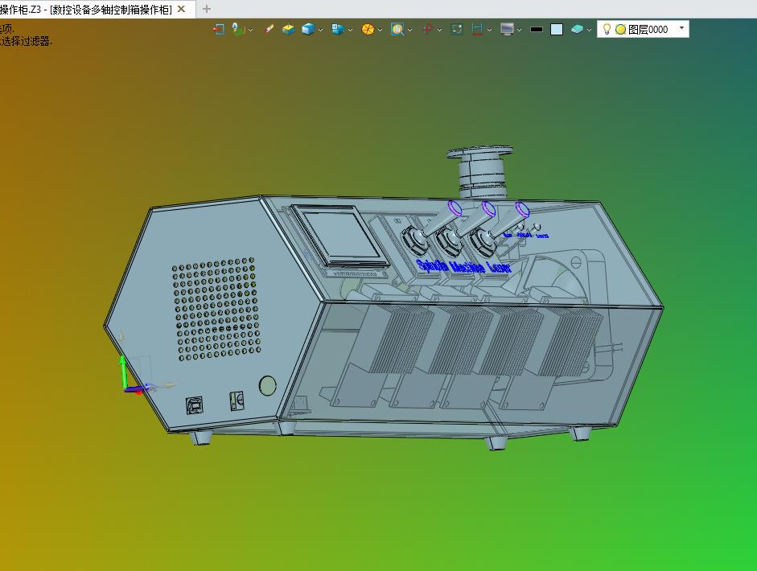The height and width of the screenshot is (571, 757).
Task: Expand the dimension measure dropdown arrow
Action: pos(489,30)
